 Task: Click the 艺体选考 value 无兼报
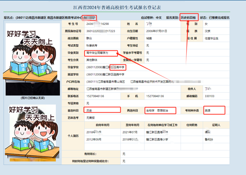click(x=90, y=118)
